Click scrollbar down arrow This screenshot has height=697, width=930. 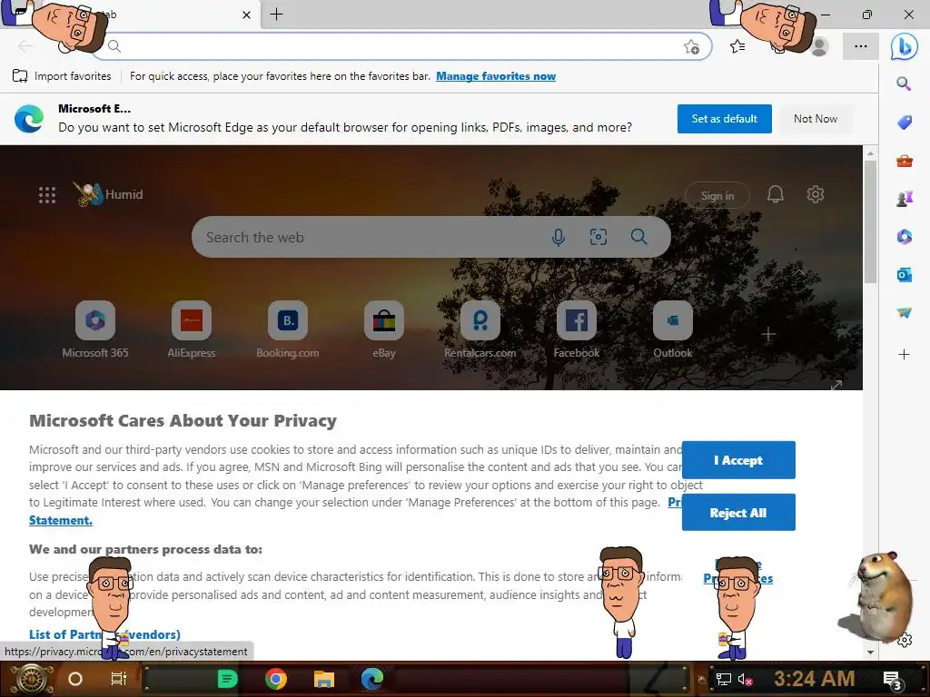pyautogui.click(x=870, y=652)
